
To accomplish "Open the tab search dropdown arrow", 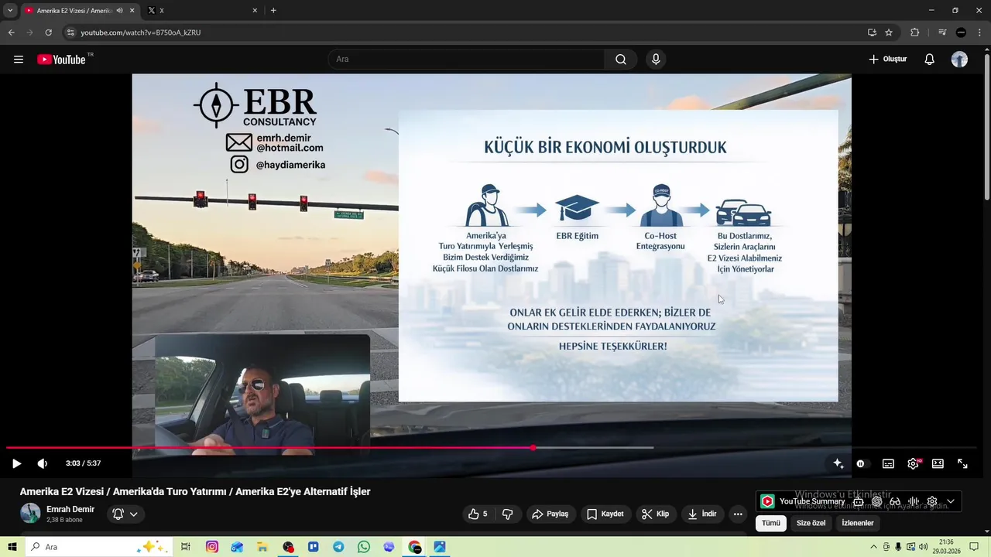I will 10,11.
